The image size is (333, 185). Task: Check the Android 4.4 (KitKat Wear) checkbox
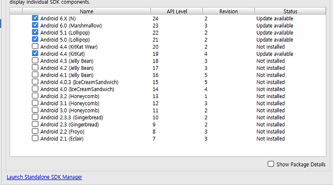[x=35, y=46]
